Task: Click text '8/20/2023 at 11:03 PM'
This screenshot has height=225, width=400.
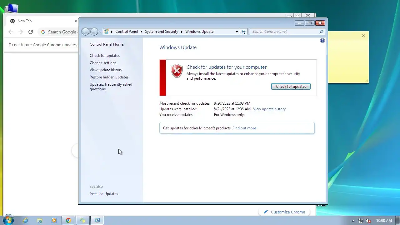Action: tap(232, 103)
